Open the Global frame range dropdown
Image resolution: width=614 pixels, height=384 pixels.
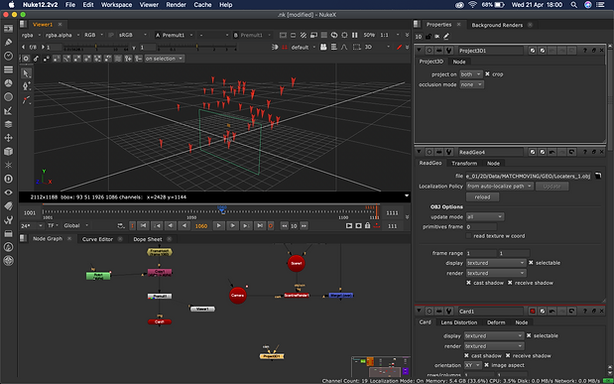coord(76,225)
